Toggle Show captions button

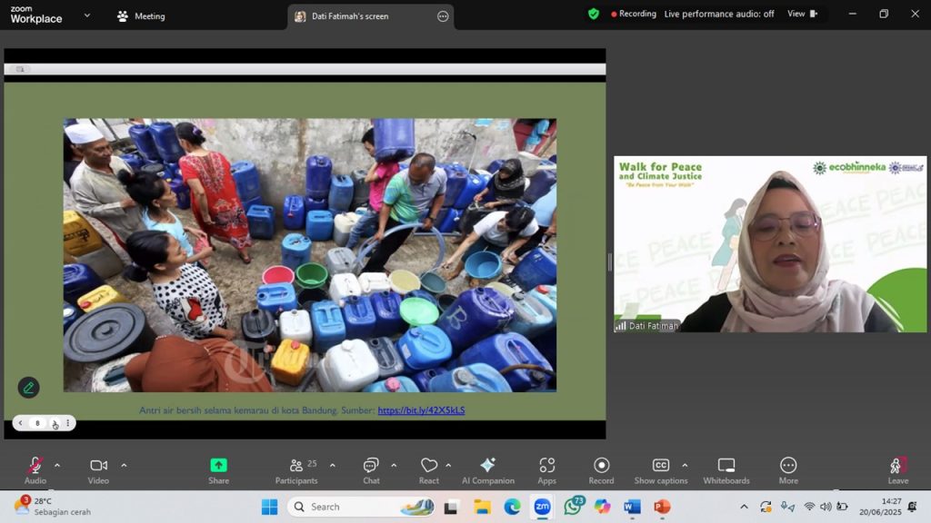661,469
